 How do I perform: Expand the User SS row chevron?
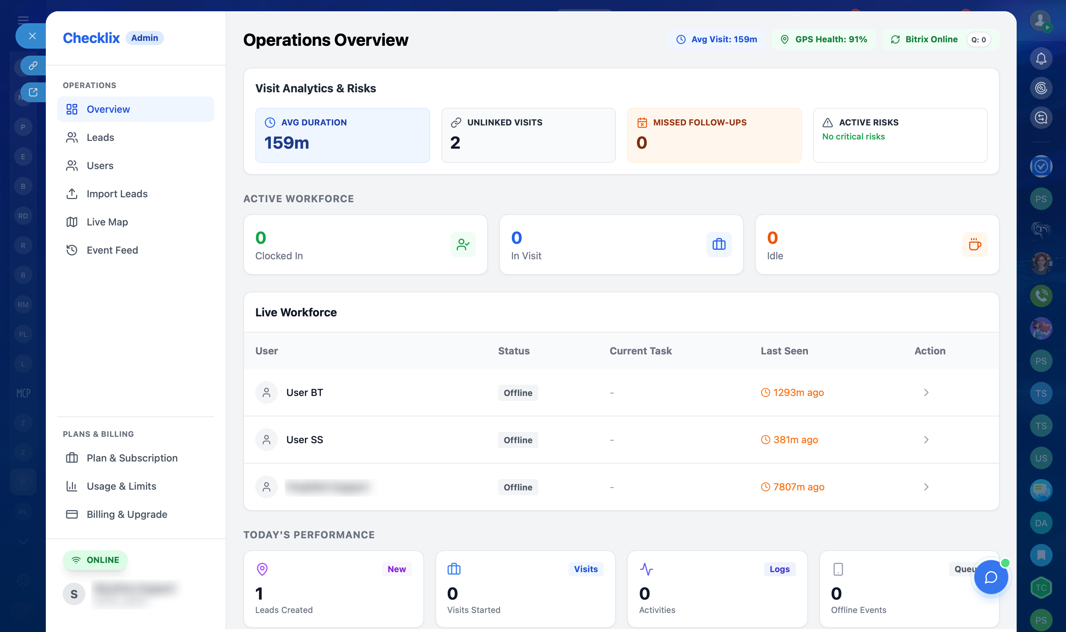point(926,440)
